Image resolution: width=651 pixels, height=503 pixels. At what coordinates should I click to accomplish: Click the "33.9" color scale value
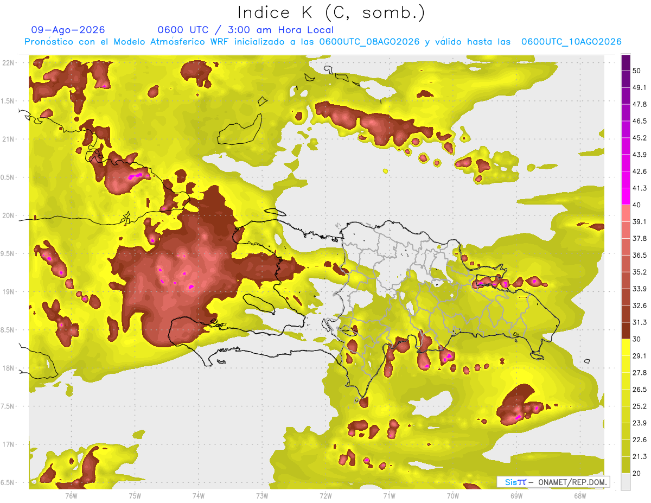[x=640, y=289]
